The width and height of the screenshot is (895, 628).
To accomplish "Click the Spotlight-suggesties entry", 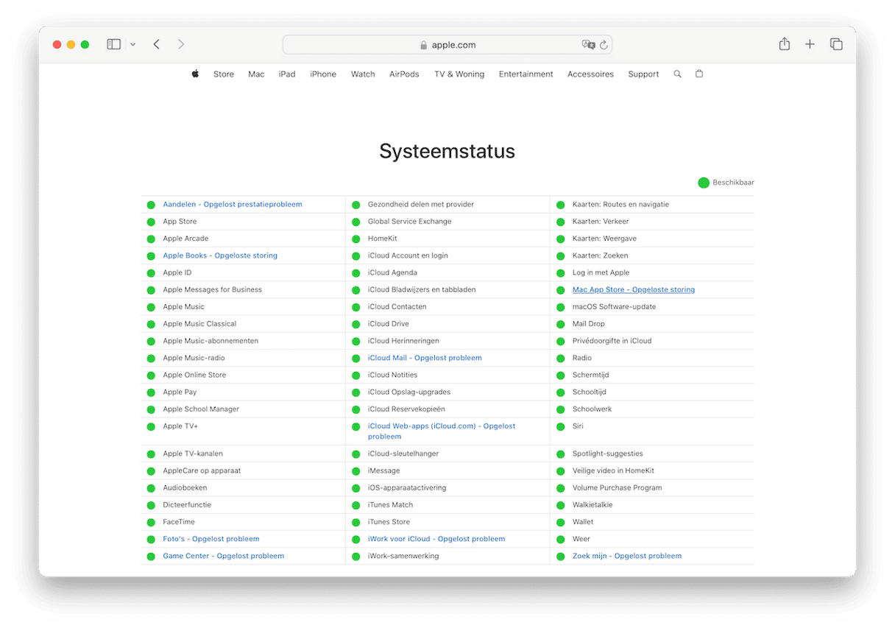I will [608, 454].
